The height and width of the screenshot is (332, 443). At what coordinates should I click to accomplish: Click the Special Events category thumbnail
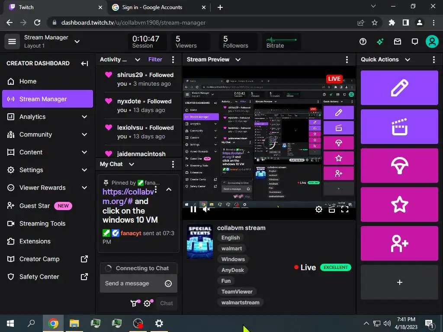(x=200, y=242)
